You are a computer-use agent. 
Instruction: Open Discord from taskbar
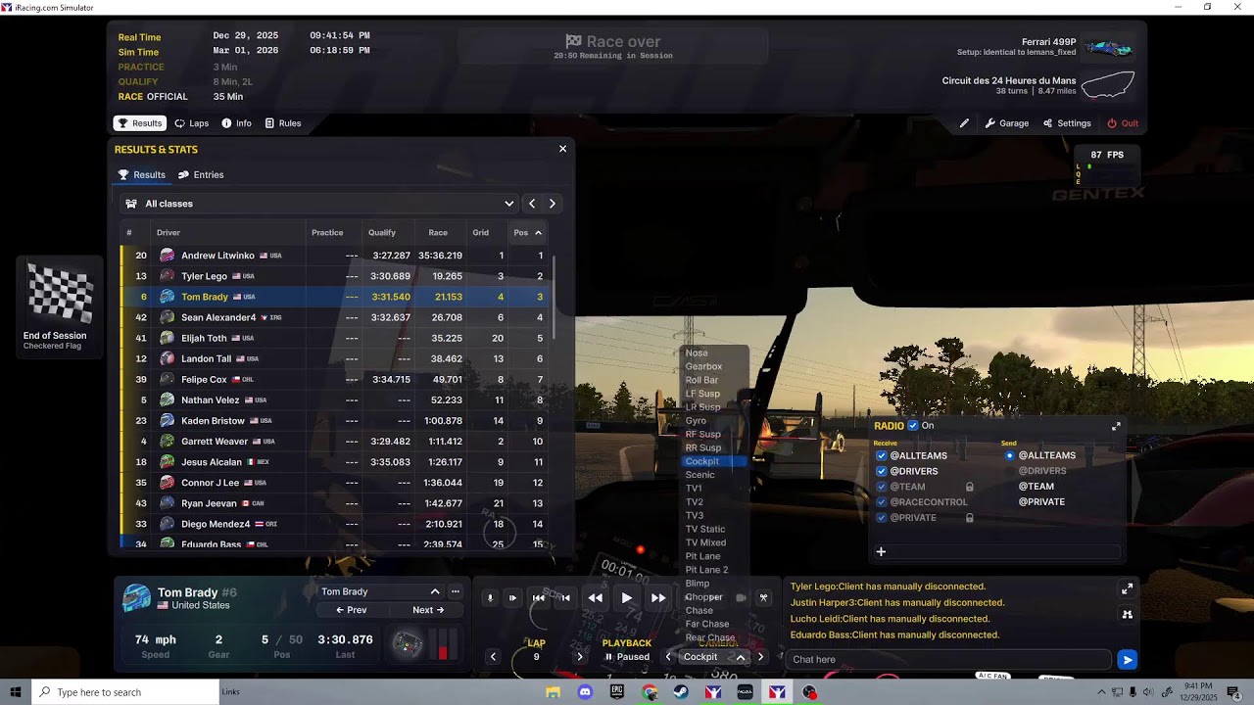tap(585, 692)
